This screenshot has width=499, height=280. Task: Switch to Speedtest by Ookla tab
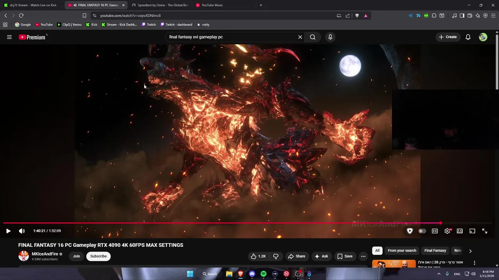(160, 5)
